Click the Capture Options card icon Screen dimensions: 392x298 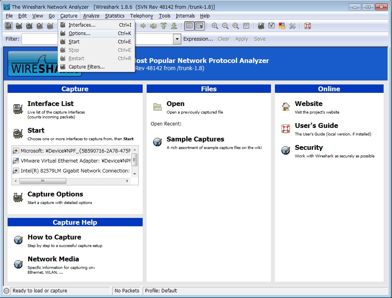click(x=18, y=198)
